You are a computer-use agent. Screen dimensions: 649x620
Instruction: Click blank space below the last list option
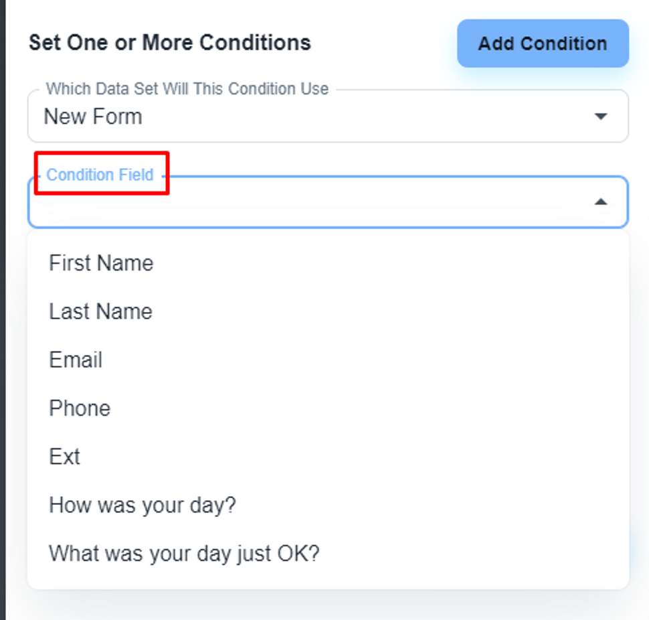(328, 580)
